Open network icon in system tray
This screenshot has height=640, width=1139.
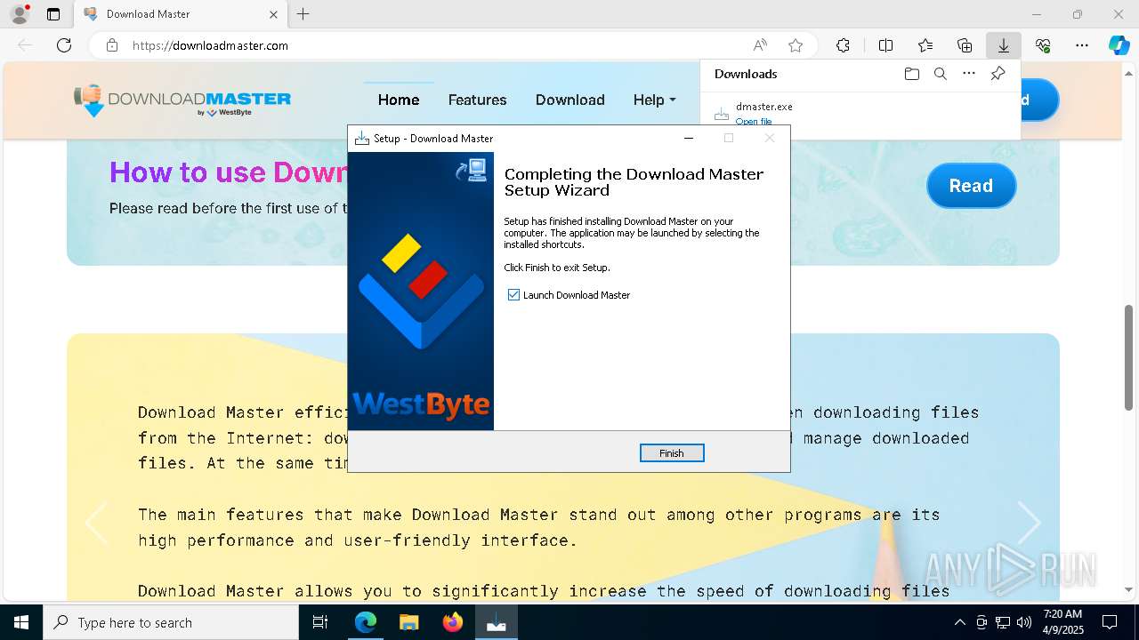coord(1003,622)
